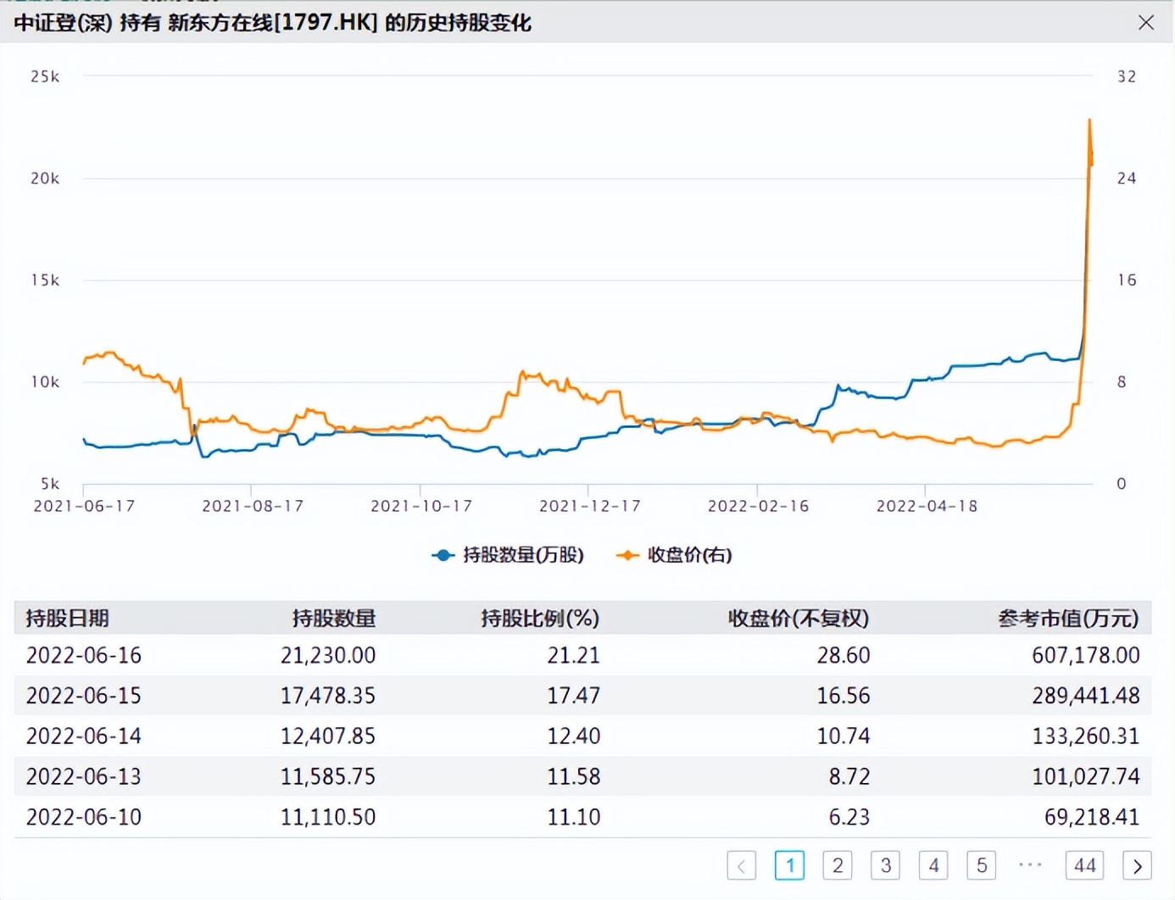This screenshot has width=1175, height=900.
Task: Click closing price 10.74
Action: click(x=844, y=736)
